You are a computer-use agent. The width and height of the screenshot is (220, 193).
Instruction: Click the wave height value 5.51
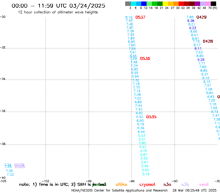click(x=142, y=139)
